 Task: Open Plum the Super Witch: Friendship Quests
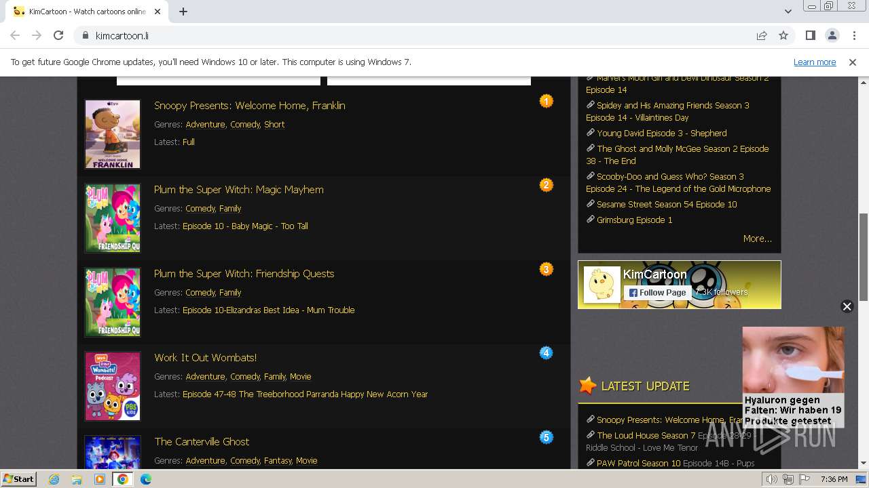coord(244,273)
